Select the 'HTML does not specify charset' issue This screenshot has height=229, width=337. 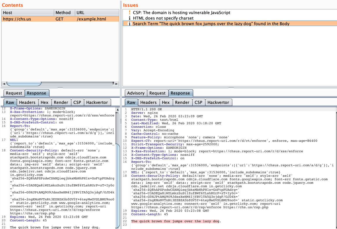163,18
